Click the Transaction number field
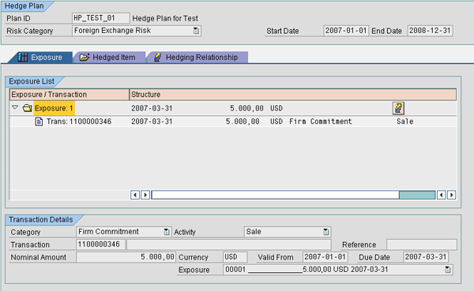 coord(100,244)
